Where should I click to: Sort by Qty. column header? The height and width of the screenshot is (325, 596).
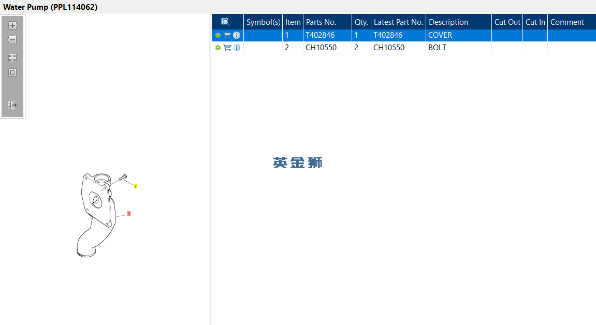click(x=361, y=22)
